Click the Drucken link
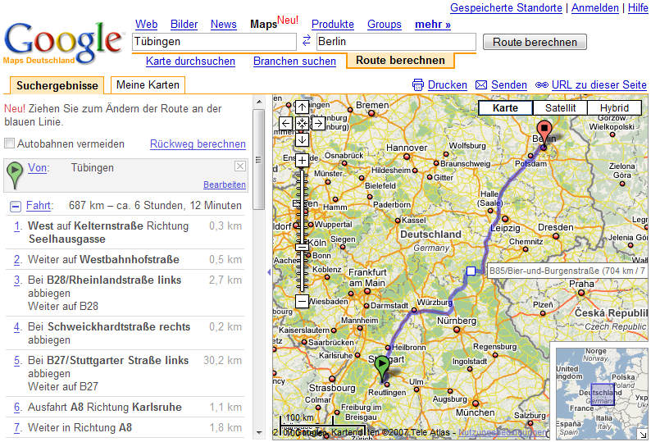Image resolution: width=651 pixels, height=442 pixels. [x=447, y=84]
